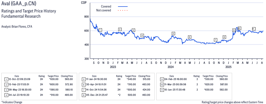Click date 04-Feb-25 16:00:00
Viewport: 266px width, 104px height.
[176, 79]
